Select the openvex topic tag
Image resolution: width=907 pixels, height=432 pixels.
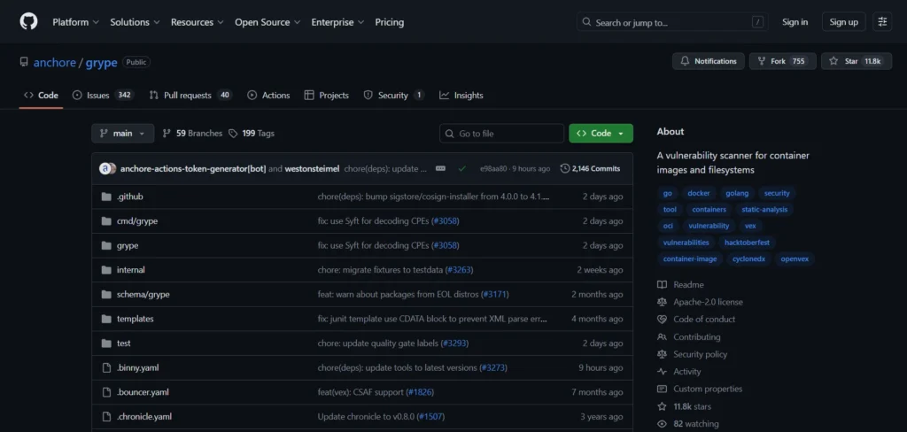(x=795, y=258)
